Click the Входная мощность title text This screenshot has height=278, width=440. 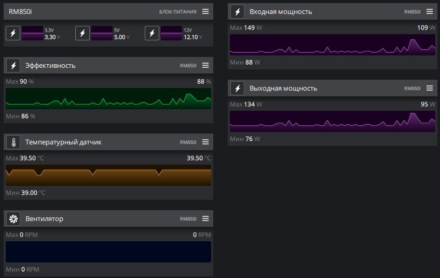point(281,12)
